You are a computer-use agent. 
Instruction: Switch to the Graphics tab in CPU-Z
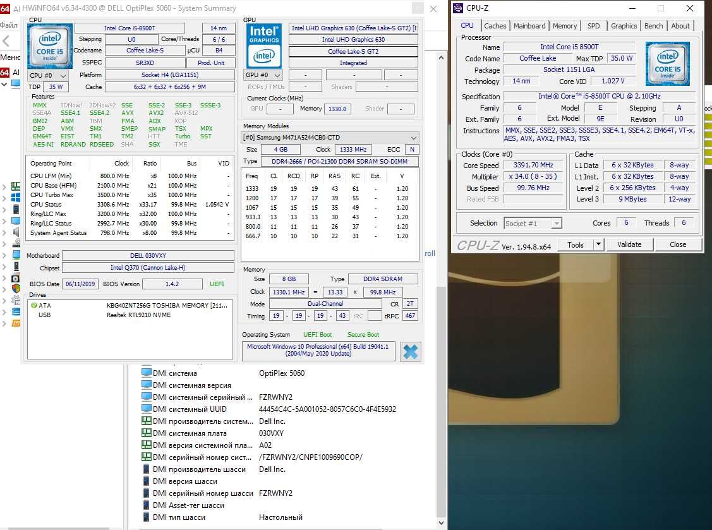point(624,26)
